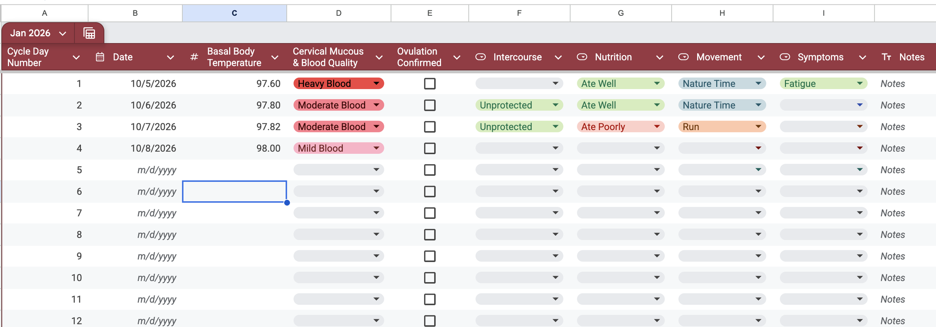Check Ovulation Confirmed for cycle day 2

coord(429,105)
